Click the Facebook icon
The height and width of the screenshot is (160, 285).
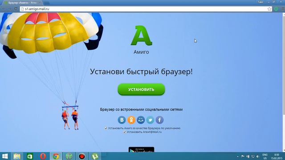coord(159,120)
